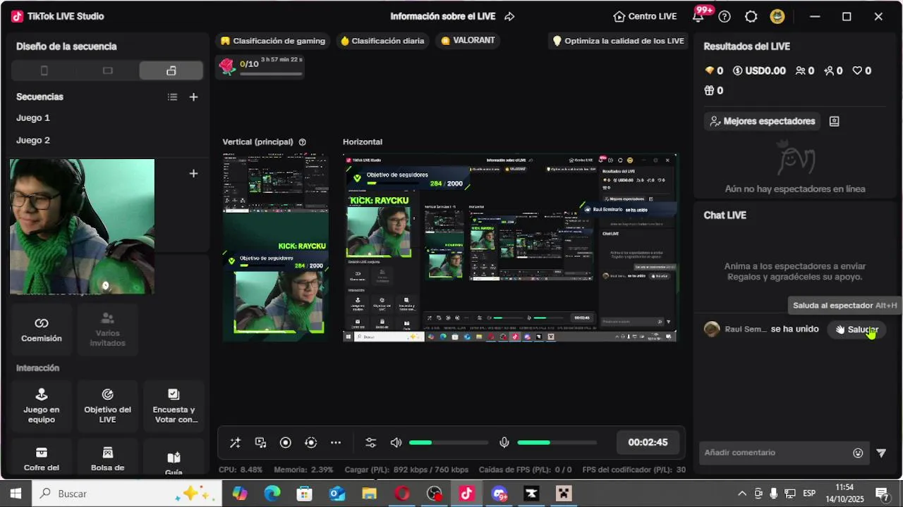
Task: Open Optimiza la calidad de los LIVE
Action: pyautogui.click(x=618, y=41)
